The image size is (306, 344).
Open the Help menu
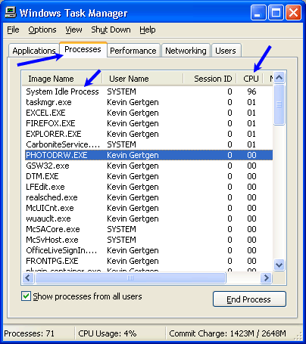tap(148, 30)
